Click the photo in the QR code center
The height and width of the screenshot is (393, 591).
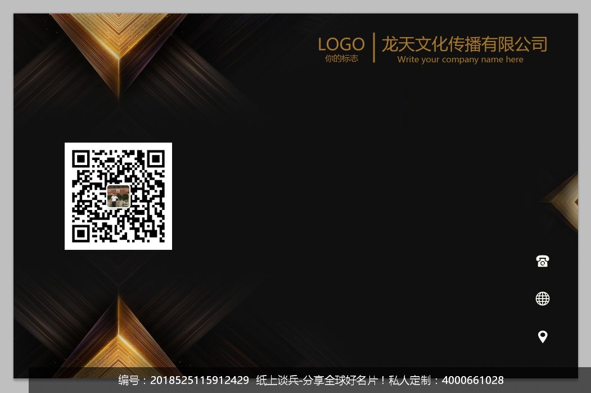click(x=118, y=196)
